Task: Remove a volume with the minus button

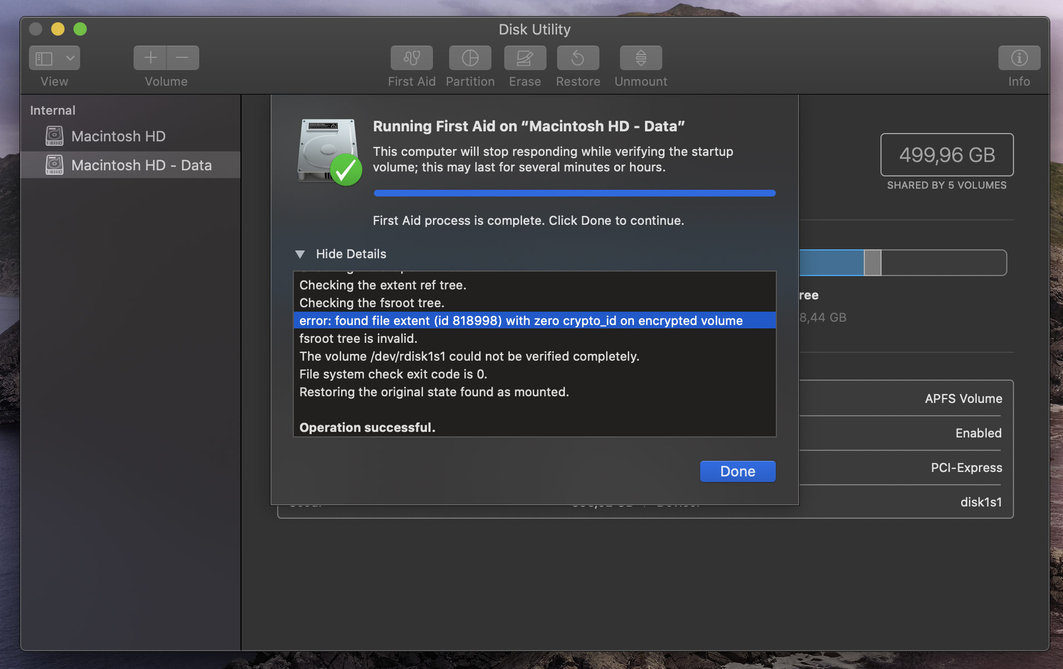Action: (182, 58)
